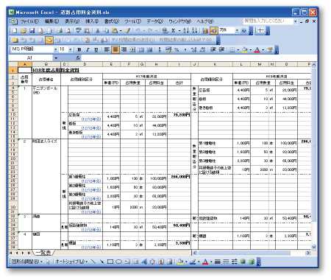Click the formula fx insert function button

(78, 58)
